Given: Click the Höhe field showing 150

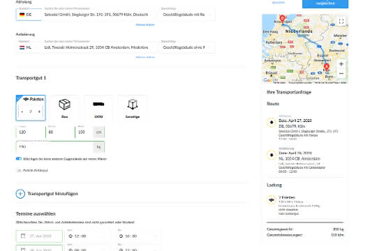Looking at the screenshot, I should click(x=84, y=132).
